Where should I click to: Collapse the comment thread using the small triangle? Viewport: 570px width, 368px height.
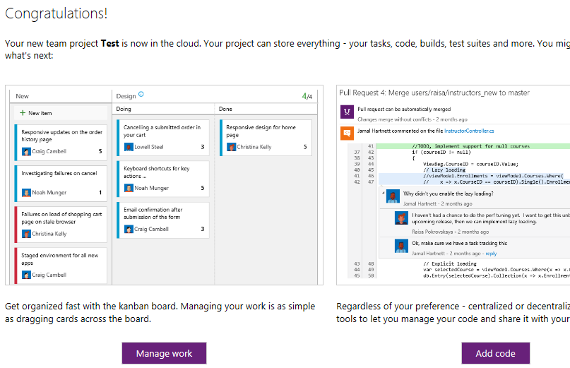coord(383,191)
